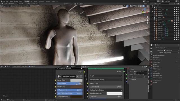Expand the Control collection in outliner
This screenshot has width=180, height=101.
(152, 17)
